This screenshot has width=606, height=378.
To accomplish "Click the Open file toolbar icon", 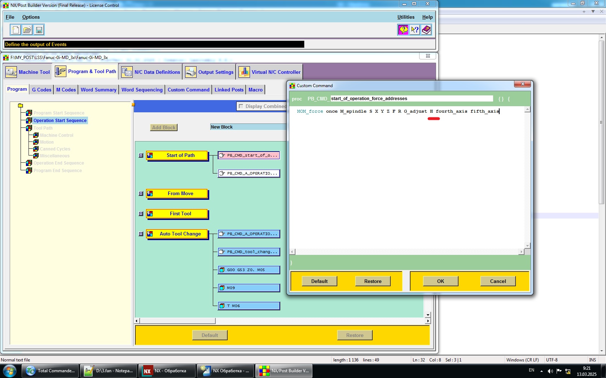I will [27, 30].
